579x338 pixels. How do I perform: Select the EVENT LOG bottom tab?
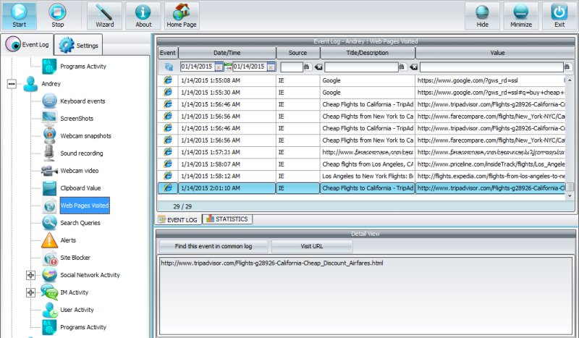178,220
